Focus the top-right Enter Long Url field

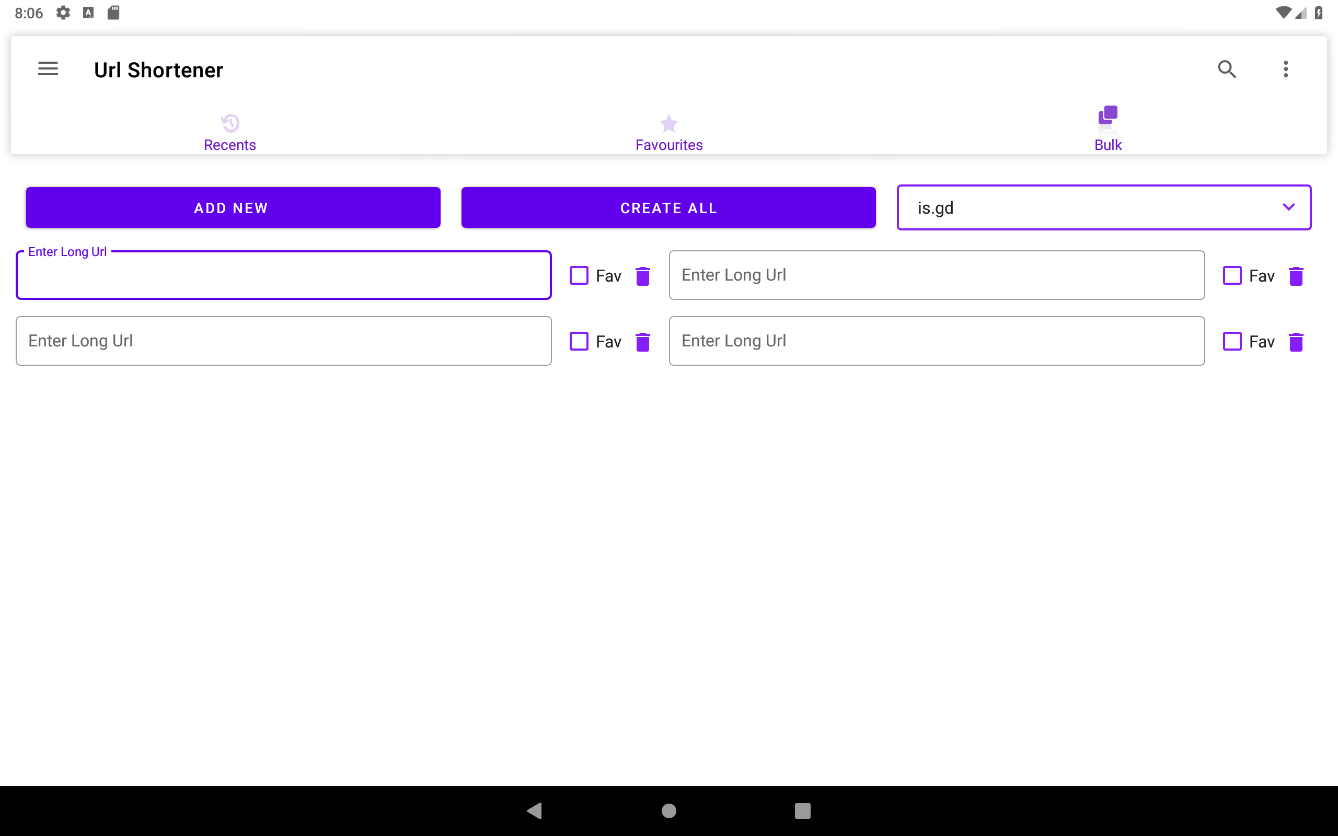point(937,275)
